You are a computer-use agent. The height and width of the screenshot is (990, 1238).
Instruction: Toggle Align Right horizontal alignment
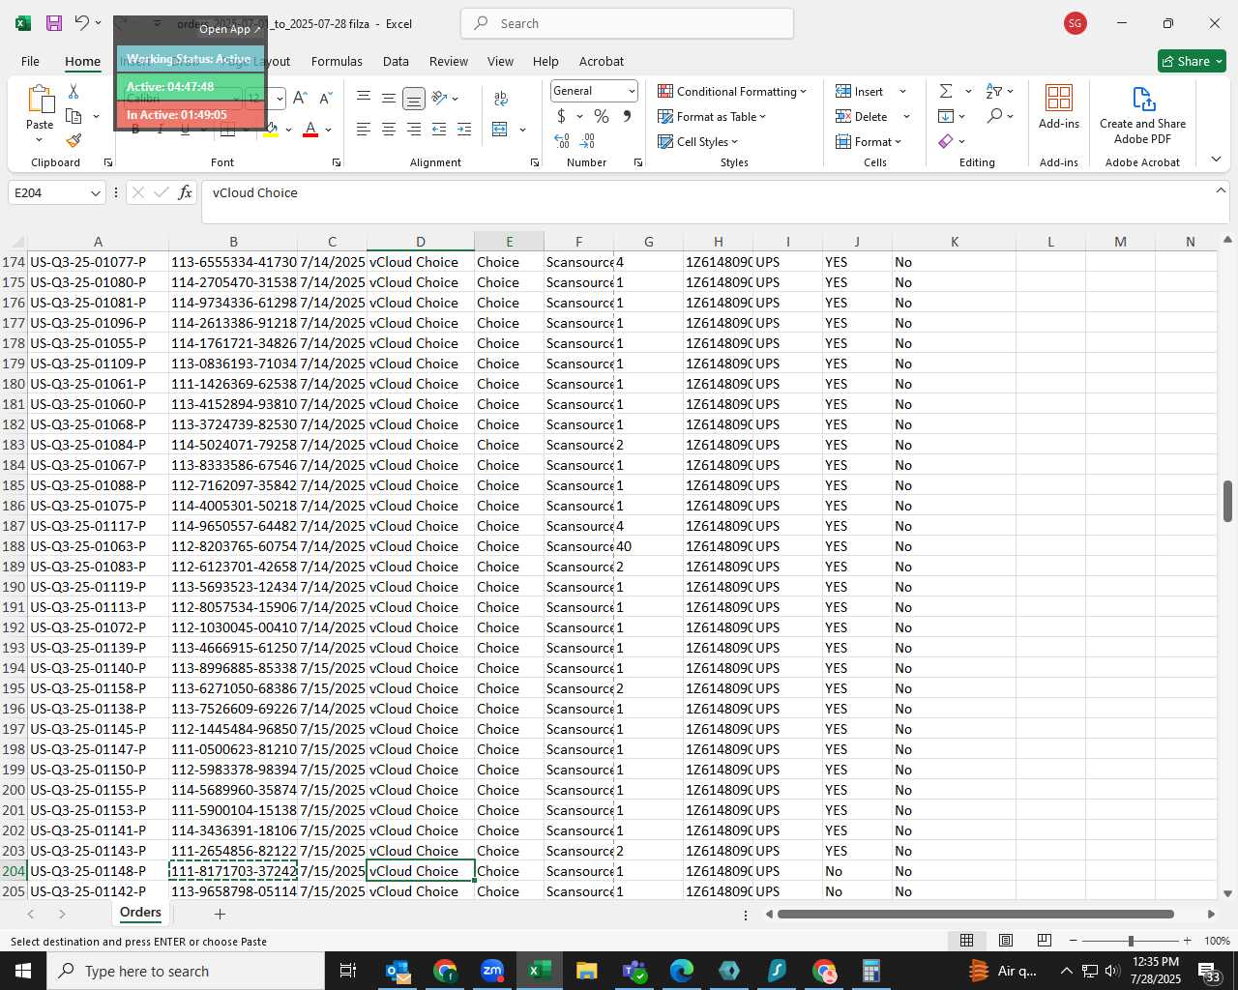pyautogui.click(x=413, y=130)
